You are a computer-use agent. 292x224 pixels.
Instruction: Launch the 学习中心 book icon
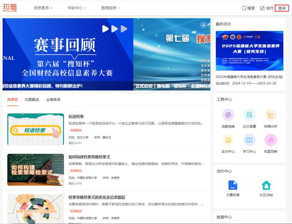(x=249, y=140)
